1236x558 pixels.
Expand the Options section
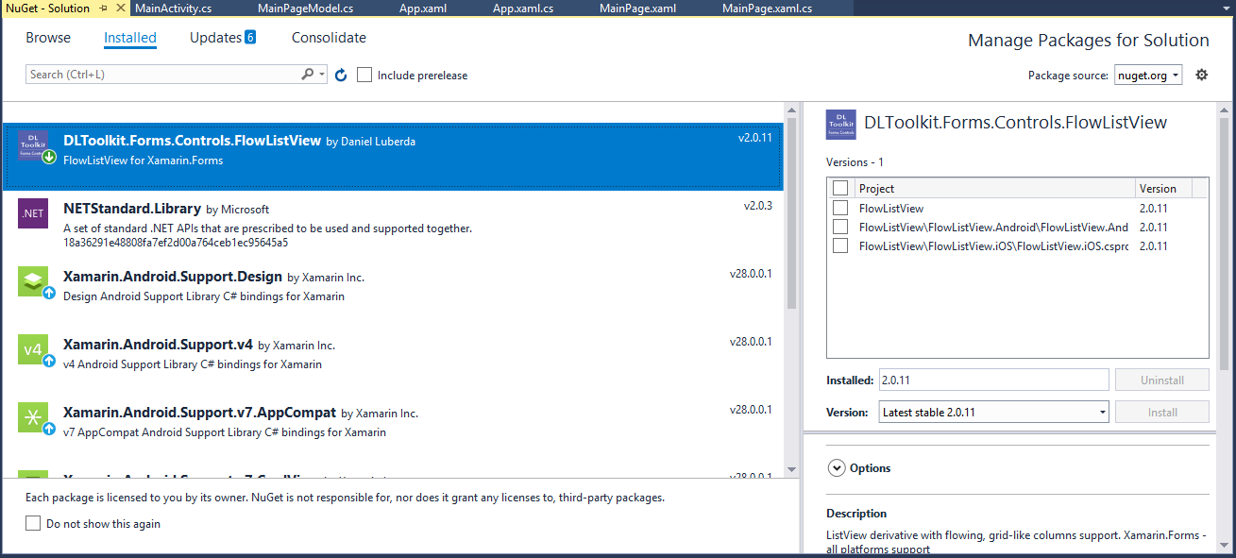point(836,467)
